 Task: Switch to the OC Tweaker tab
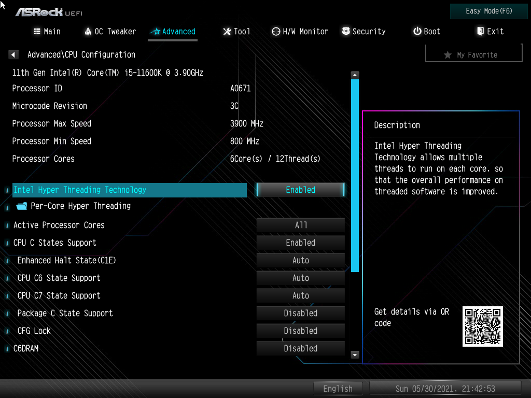(110, 32)
